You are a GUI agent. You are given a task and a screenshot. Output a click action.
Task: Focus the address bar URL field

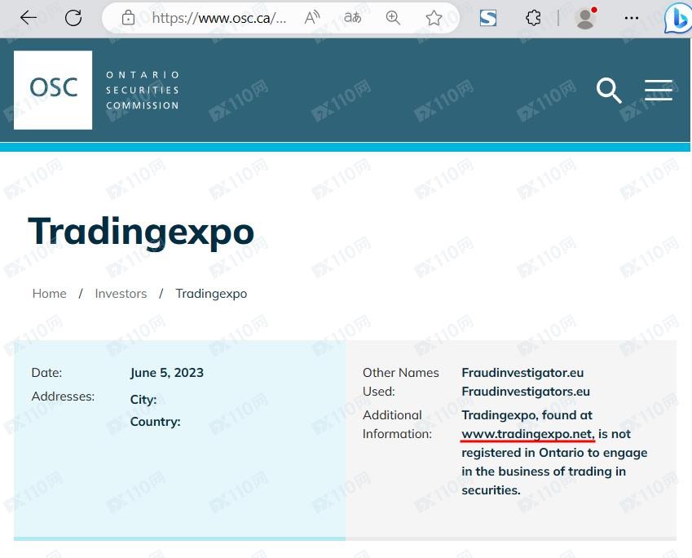tap(218, 18)
